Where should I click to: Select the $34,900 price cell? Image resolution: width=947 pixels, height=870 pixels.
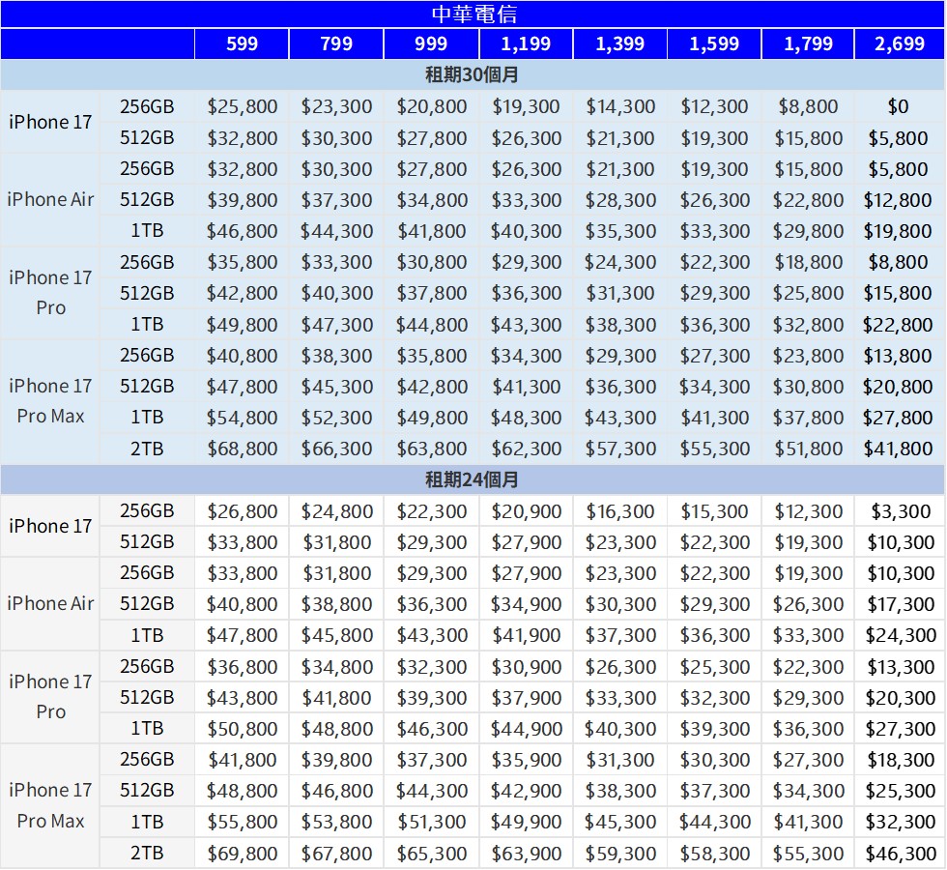pyautogui.click(x=526, y=603)
